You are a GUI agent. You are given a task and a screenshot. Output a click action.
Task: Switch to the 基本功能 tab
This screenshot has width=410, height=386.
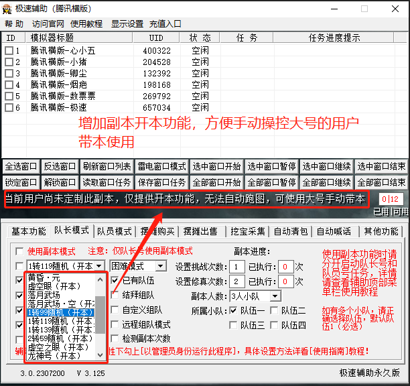click(29, 231)
